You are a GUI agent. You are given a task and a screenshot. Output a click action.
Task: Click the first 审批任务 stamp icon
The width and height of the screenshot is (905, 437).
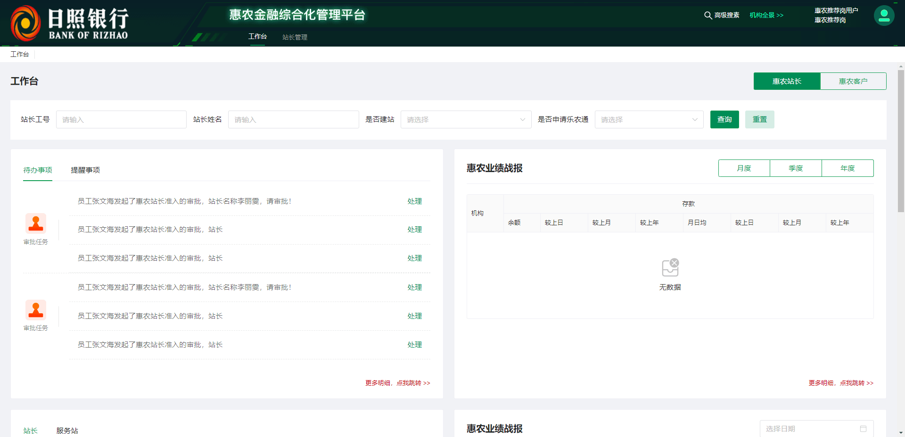click(x=36, y=223)
